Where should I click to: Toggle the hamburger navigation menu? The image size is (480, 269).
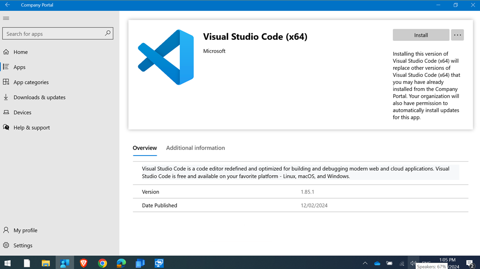pyautogui.click(x=6, y=18)
